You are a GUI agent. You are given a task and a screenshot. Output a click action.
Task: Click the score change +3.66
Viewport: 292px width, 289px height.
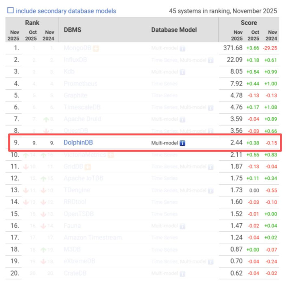point(253,48)
